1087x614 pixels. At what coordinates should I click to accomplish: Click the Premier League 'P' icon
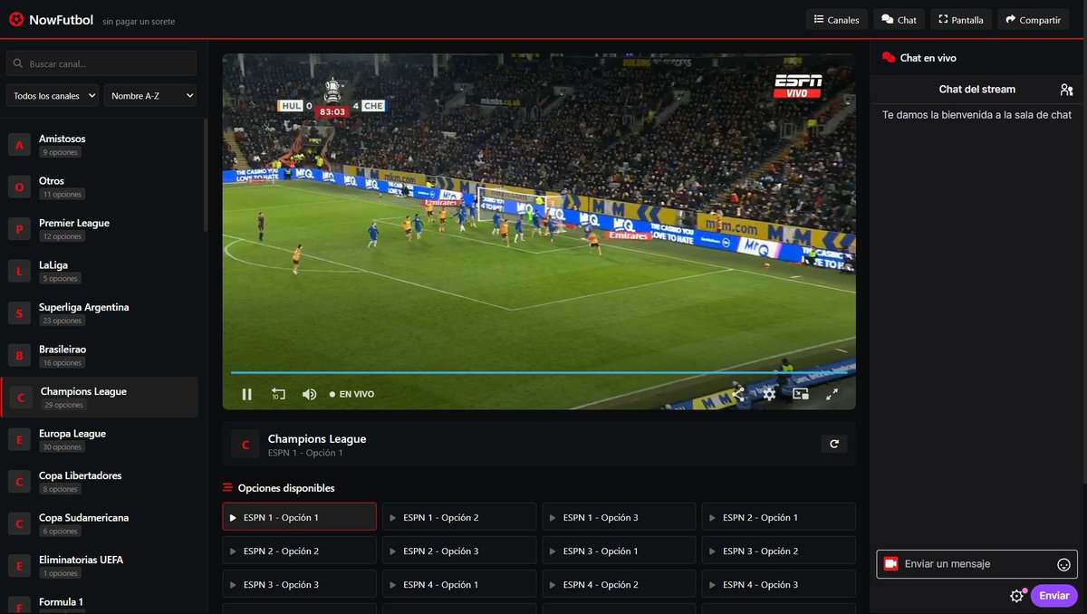click(19, 229)
